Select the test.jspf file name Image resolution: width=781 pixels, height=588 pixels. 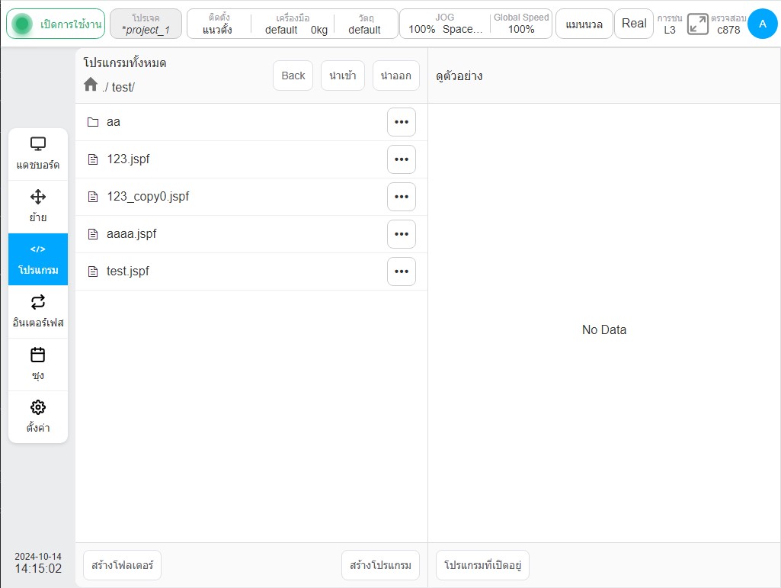127,272
